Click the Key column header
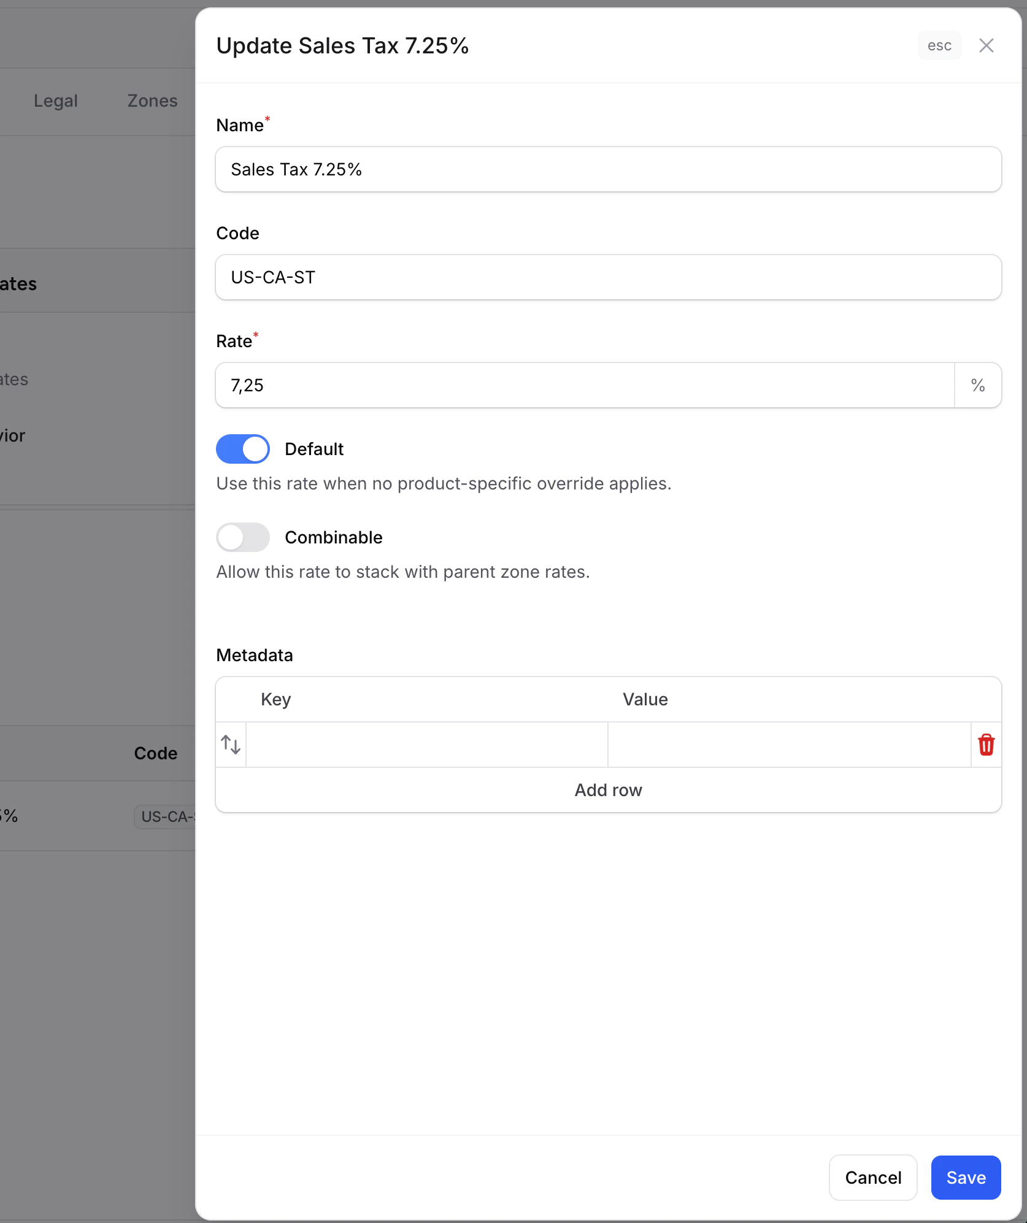This screenshot has width=1027, height=1223. pos(275,699)
